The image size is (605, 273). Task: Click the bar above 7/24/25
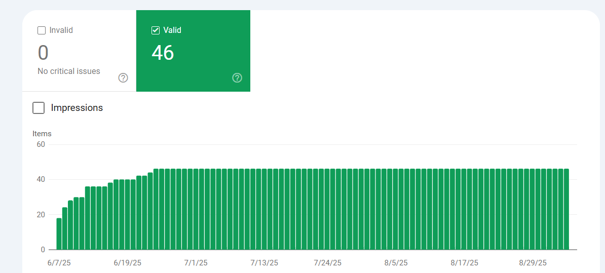327,209
